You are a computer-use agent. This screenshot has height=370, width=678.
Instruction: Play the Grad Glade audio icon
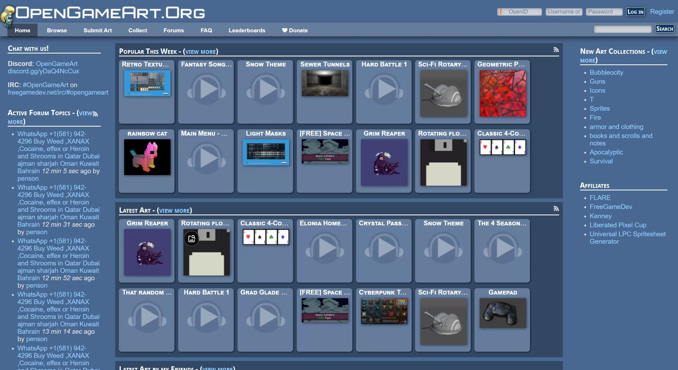pyautogui.click(x=266, y=317)
